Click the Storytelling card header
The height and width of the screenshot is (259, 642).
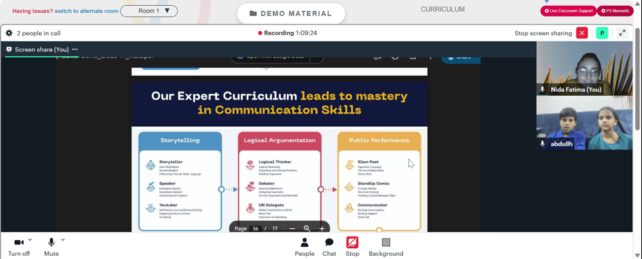tap(180, 140)
